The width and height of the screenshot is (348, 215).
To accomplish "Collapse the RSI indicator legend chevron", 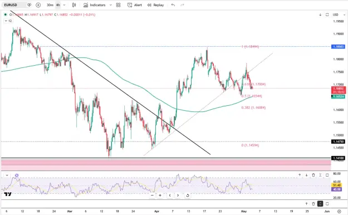I will [7, 175].
